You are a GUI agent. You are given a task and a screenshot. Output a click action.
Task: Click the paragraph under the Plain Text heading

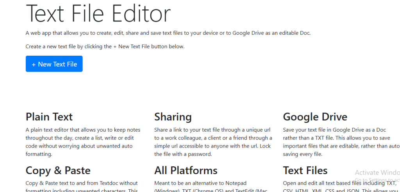tap(83, 142)
